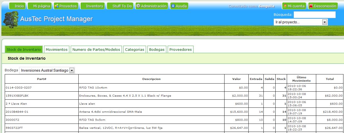Click the 'Baliza vertical, 12VDC' description

pos(121,128)
